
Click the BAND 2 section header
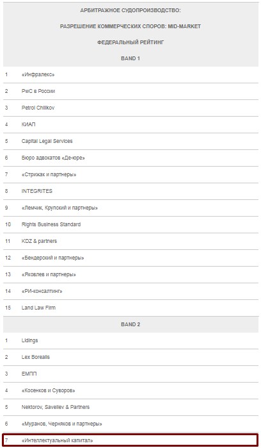coord(130,324)
